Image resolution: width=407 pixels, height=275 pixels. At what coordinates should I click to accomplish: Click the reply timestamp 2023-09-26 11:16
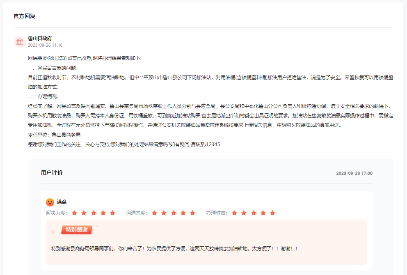(45, 45)
